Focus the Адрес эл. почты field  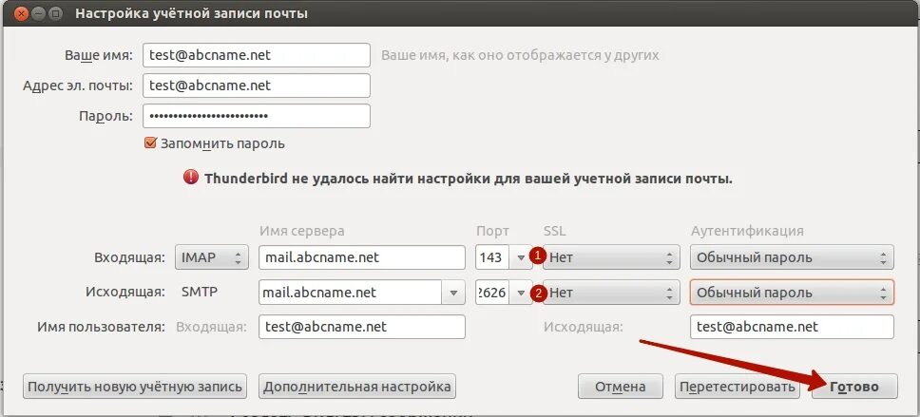pyautogui.click(x=257, y=85)
